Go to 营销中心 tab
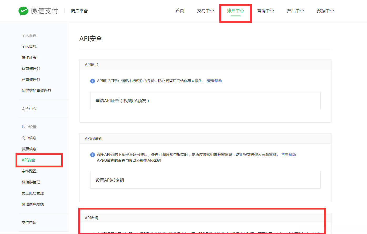 (265, 11)
